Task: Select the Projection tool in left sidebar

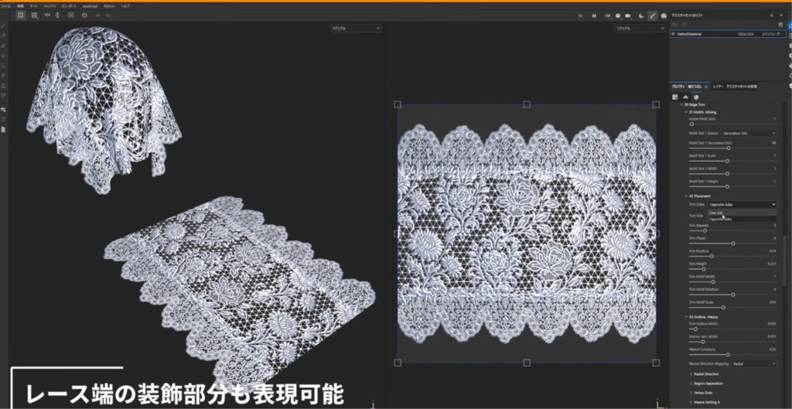Action: point(4,46)
